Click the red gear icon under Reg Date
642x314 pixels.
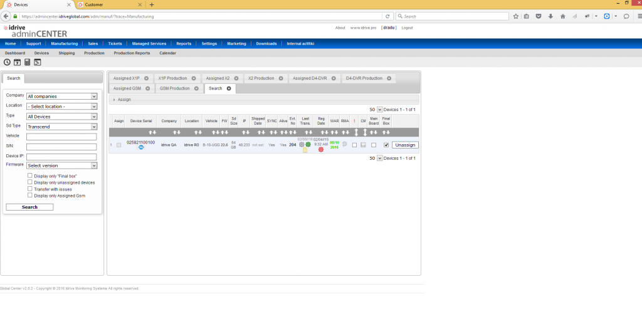320,150
